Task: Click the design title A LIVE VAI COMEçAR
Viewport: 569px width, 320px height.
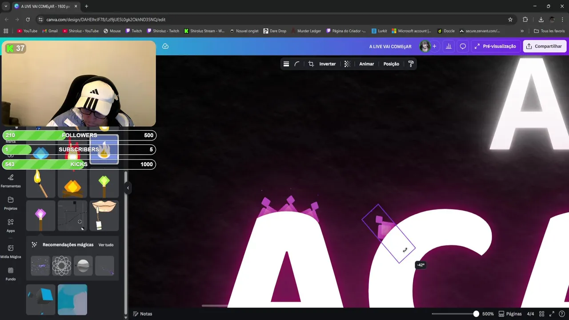Action: tap(390, 46)
